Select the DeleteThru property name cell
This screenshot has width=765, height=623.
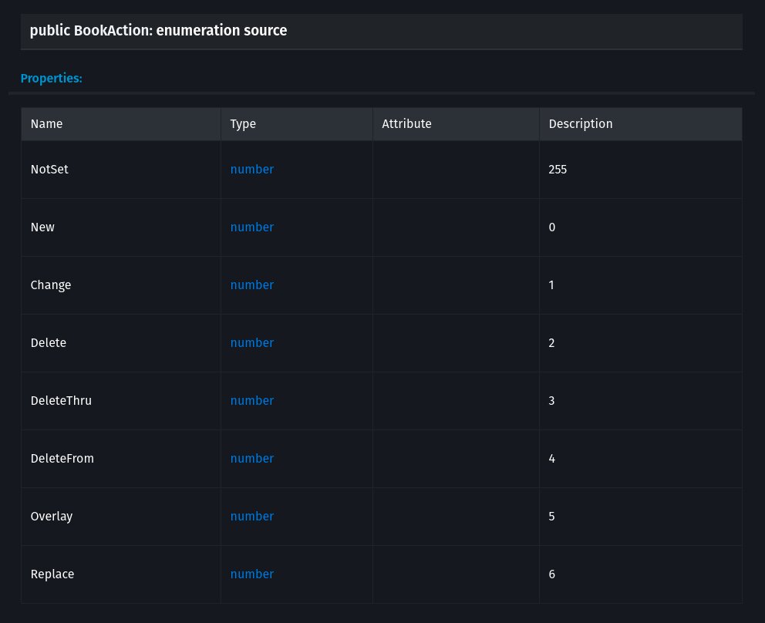pos(61,400)
